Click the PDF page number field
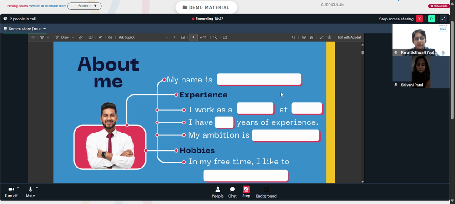The image size is (455, 204). (193, 37)
